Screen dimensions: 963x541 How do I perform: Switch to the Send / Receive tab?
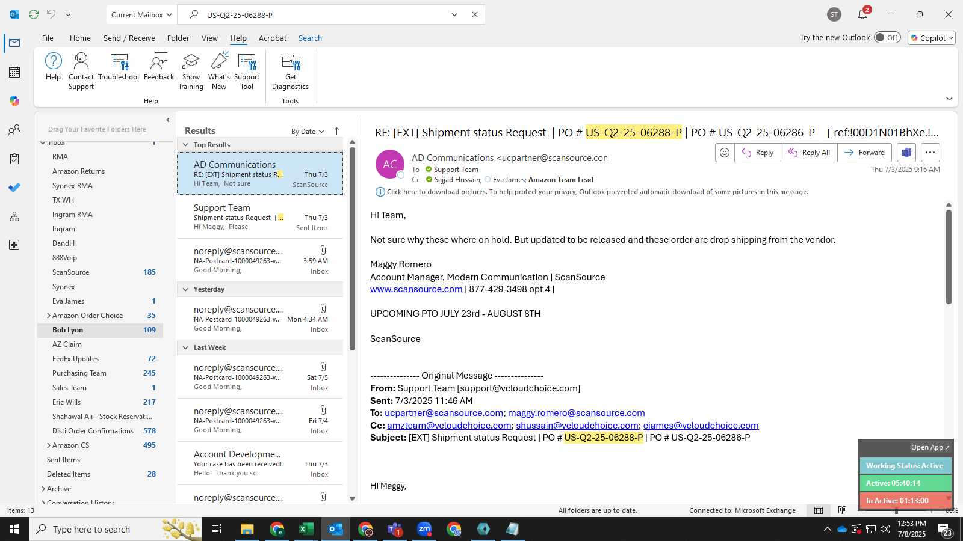(129, 38)
